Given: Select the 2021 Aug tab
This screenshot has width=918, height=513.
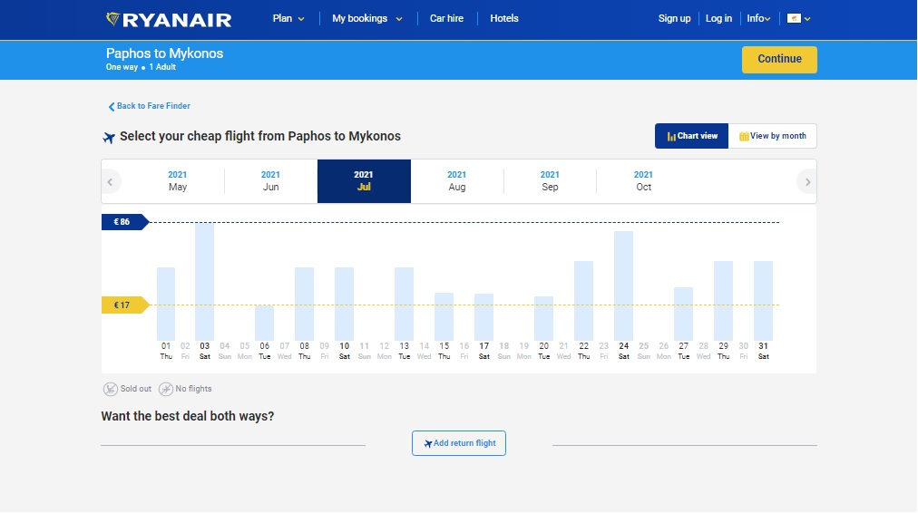Looking at the screenshot, I should pyautogui.click(x=456, y=180).
